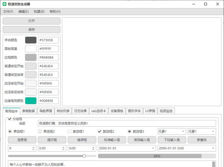The height and width of the screenshot is (167, 224).
Task: Click the 密码输入框 button
Action: [x=142, y=140]
